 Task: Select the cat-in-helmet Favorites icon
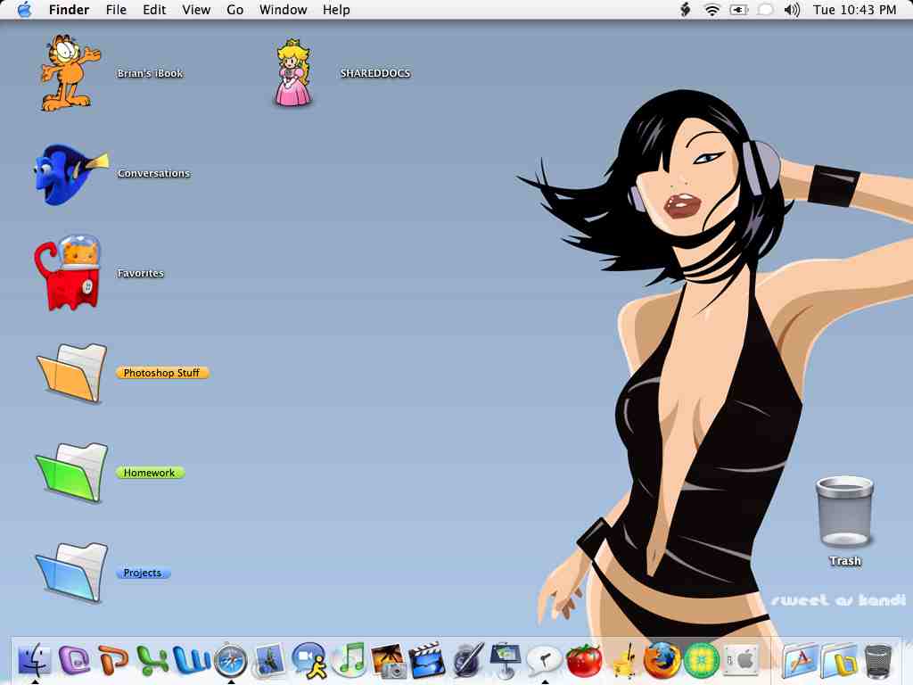pos(68,273)
